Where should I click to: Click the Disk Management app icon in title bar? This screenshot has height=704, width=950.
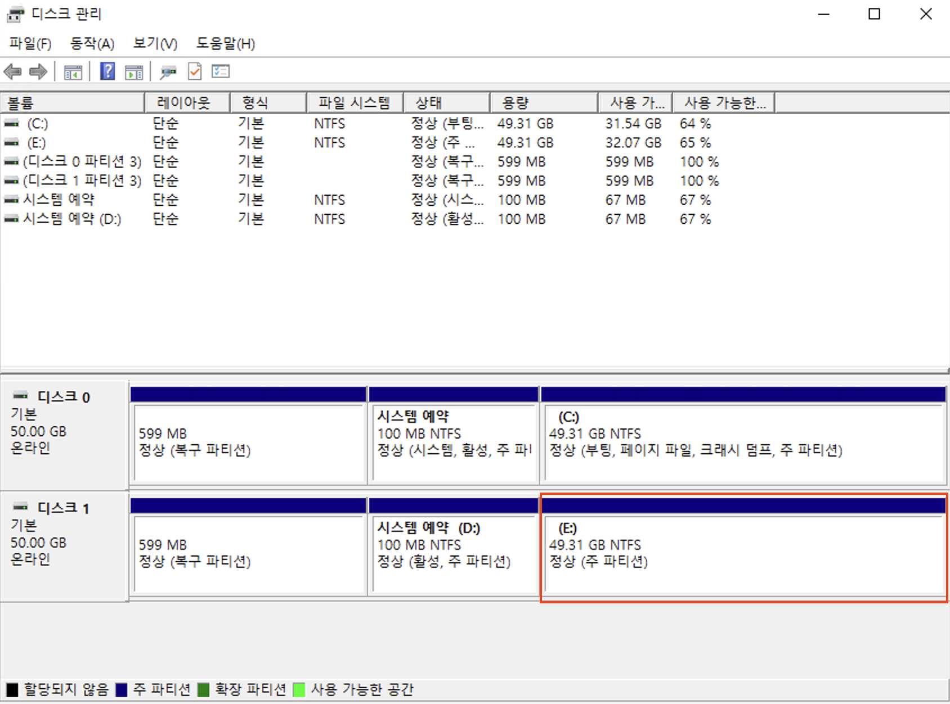click(15, 13)
